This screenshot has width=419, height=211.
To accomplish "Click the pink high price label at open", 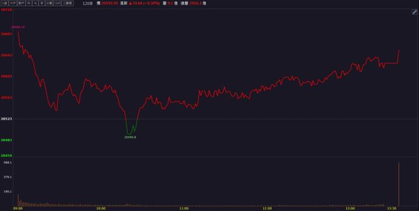I will [18, 27].
